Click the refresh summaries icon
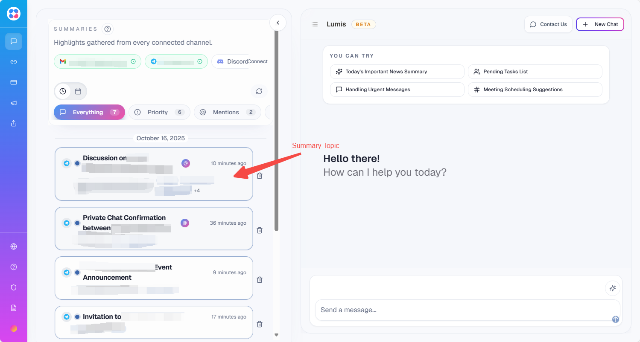This screenshot has height=342, width=640. tap(259, 91)
